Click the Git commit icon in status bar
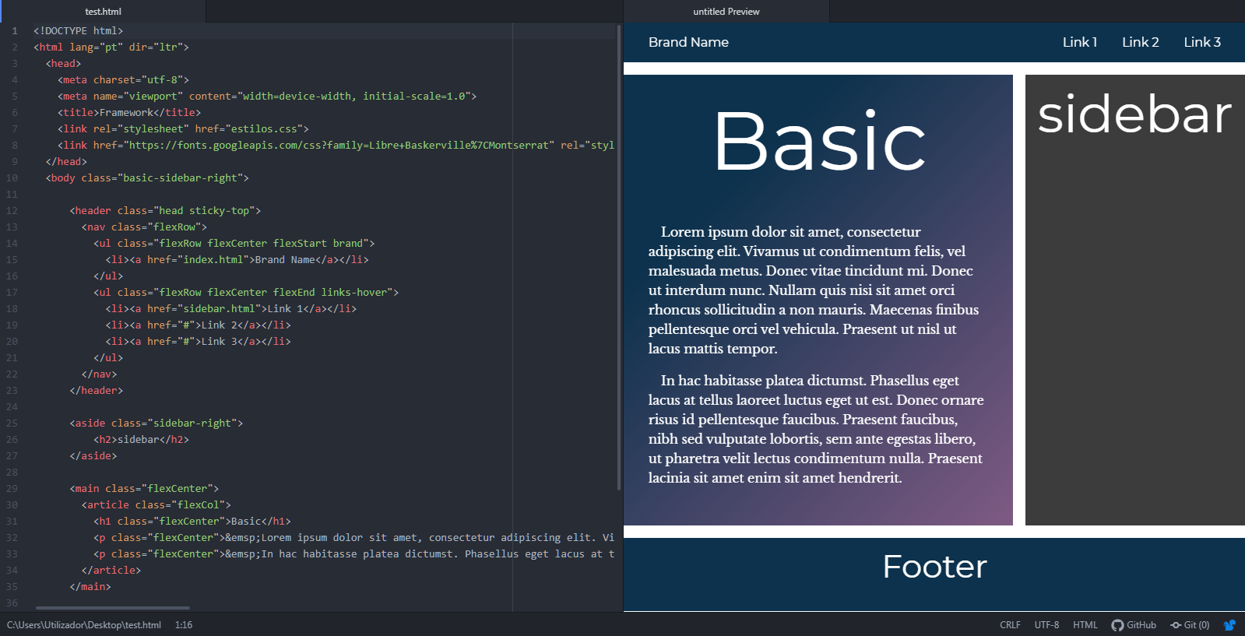The height and width of the screenshot is (636, 1245). 1176,625
